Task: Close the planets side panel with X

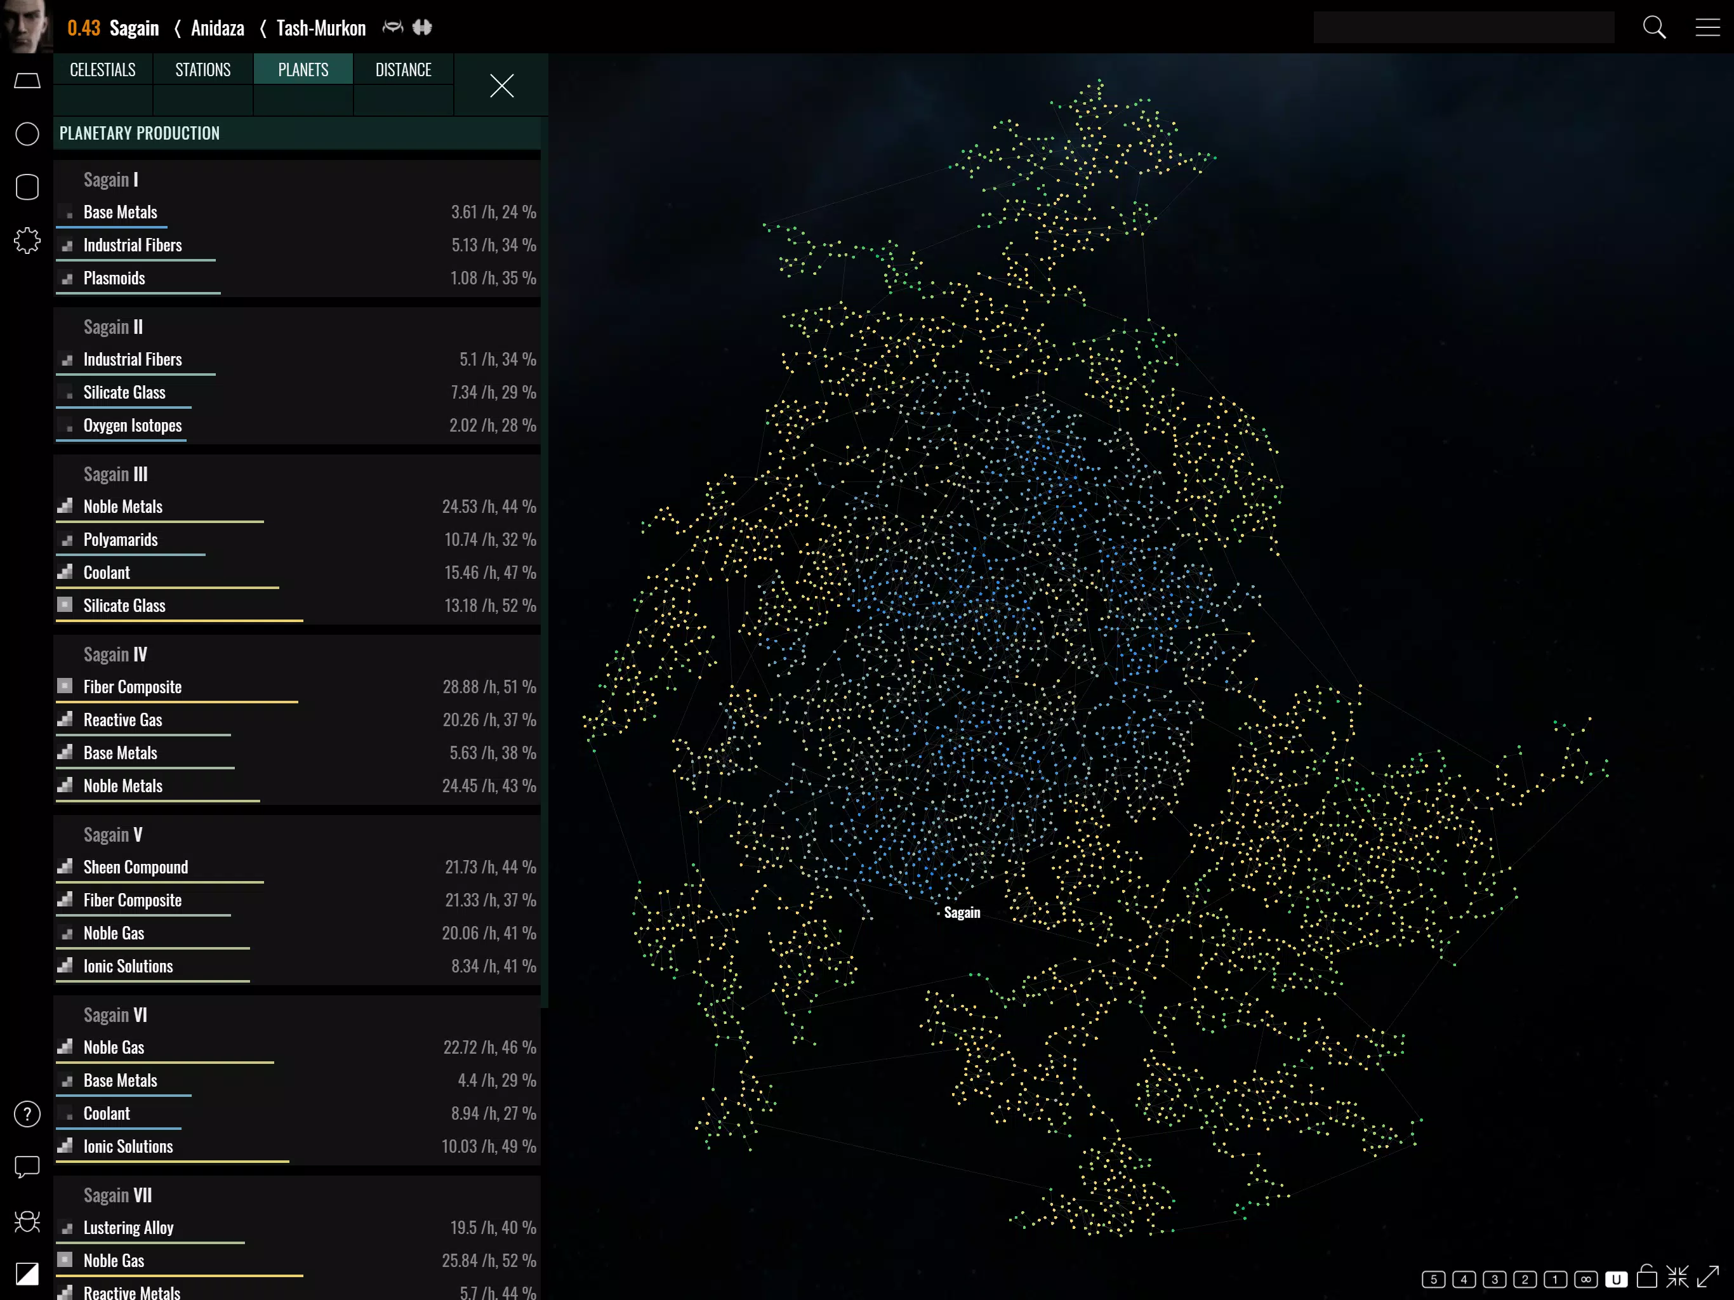Action: pos(501,86)
